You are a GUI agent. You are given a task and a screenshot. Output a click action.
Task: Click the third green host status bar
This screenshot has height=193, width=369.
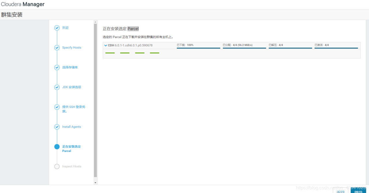point(140,53)
